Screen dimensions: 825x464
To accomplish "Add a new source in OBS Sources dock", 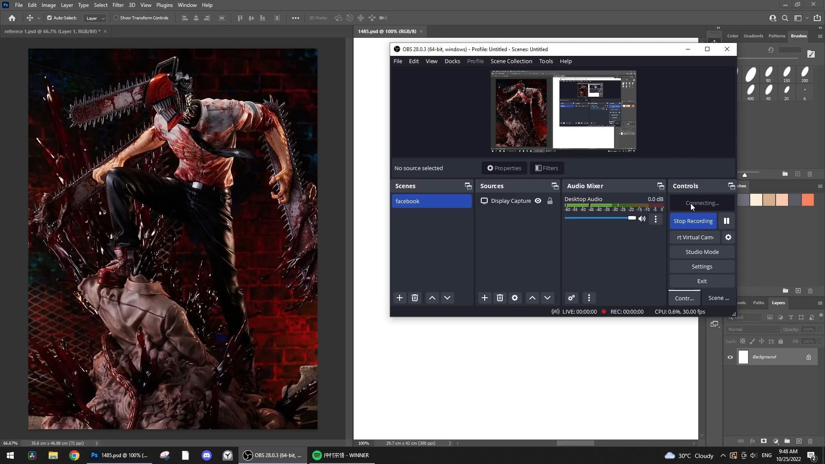I will click(485, 298).
